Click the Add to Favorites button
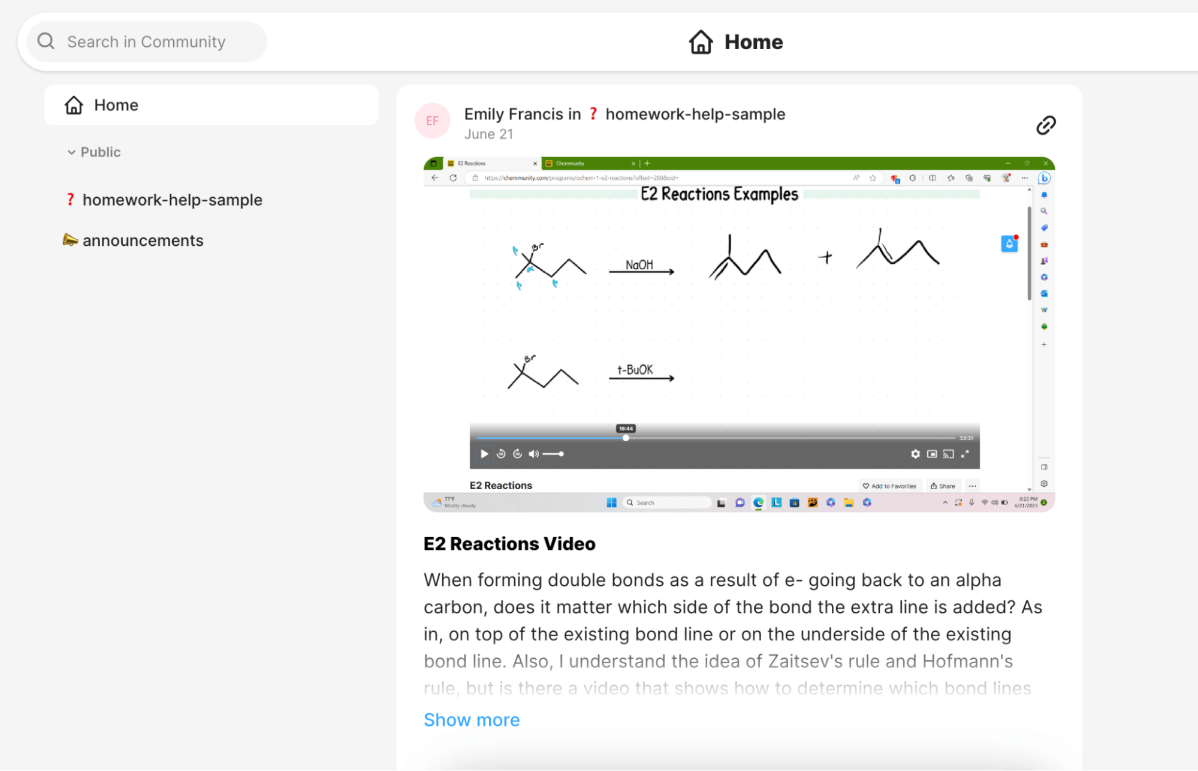This screenshot has width=1198, height=771. 889,486
